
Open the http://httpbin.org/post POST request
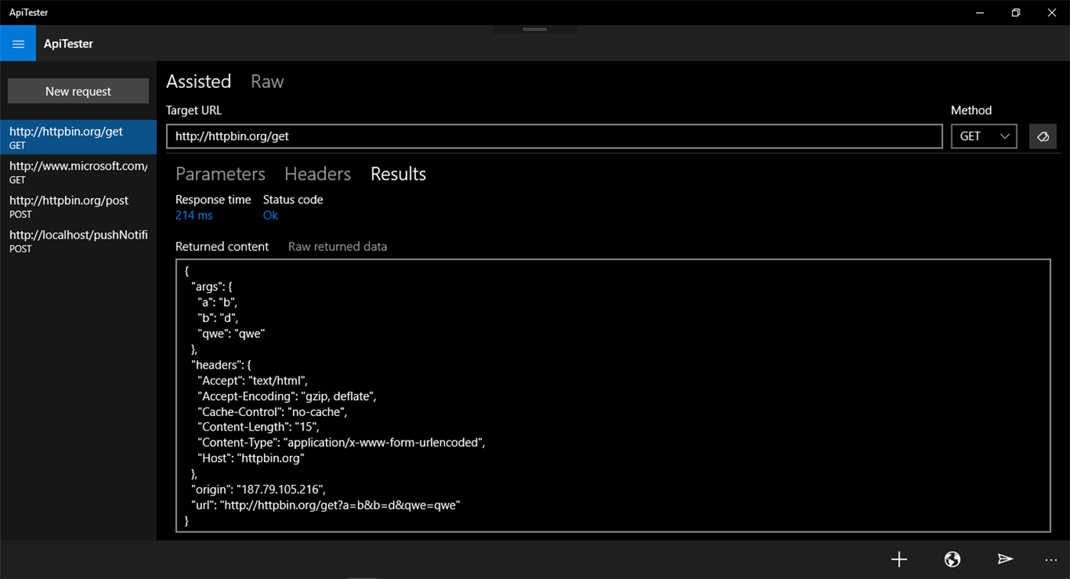click(77, 207)
